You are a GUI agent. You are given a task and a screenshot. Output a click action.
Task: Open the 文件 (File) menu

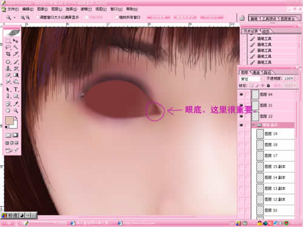13,9
